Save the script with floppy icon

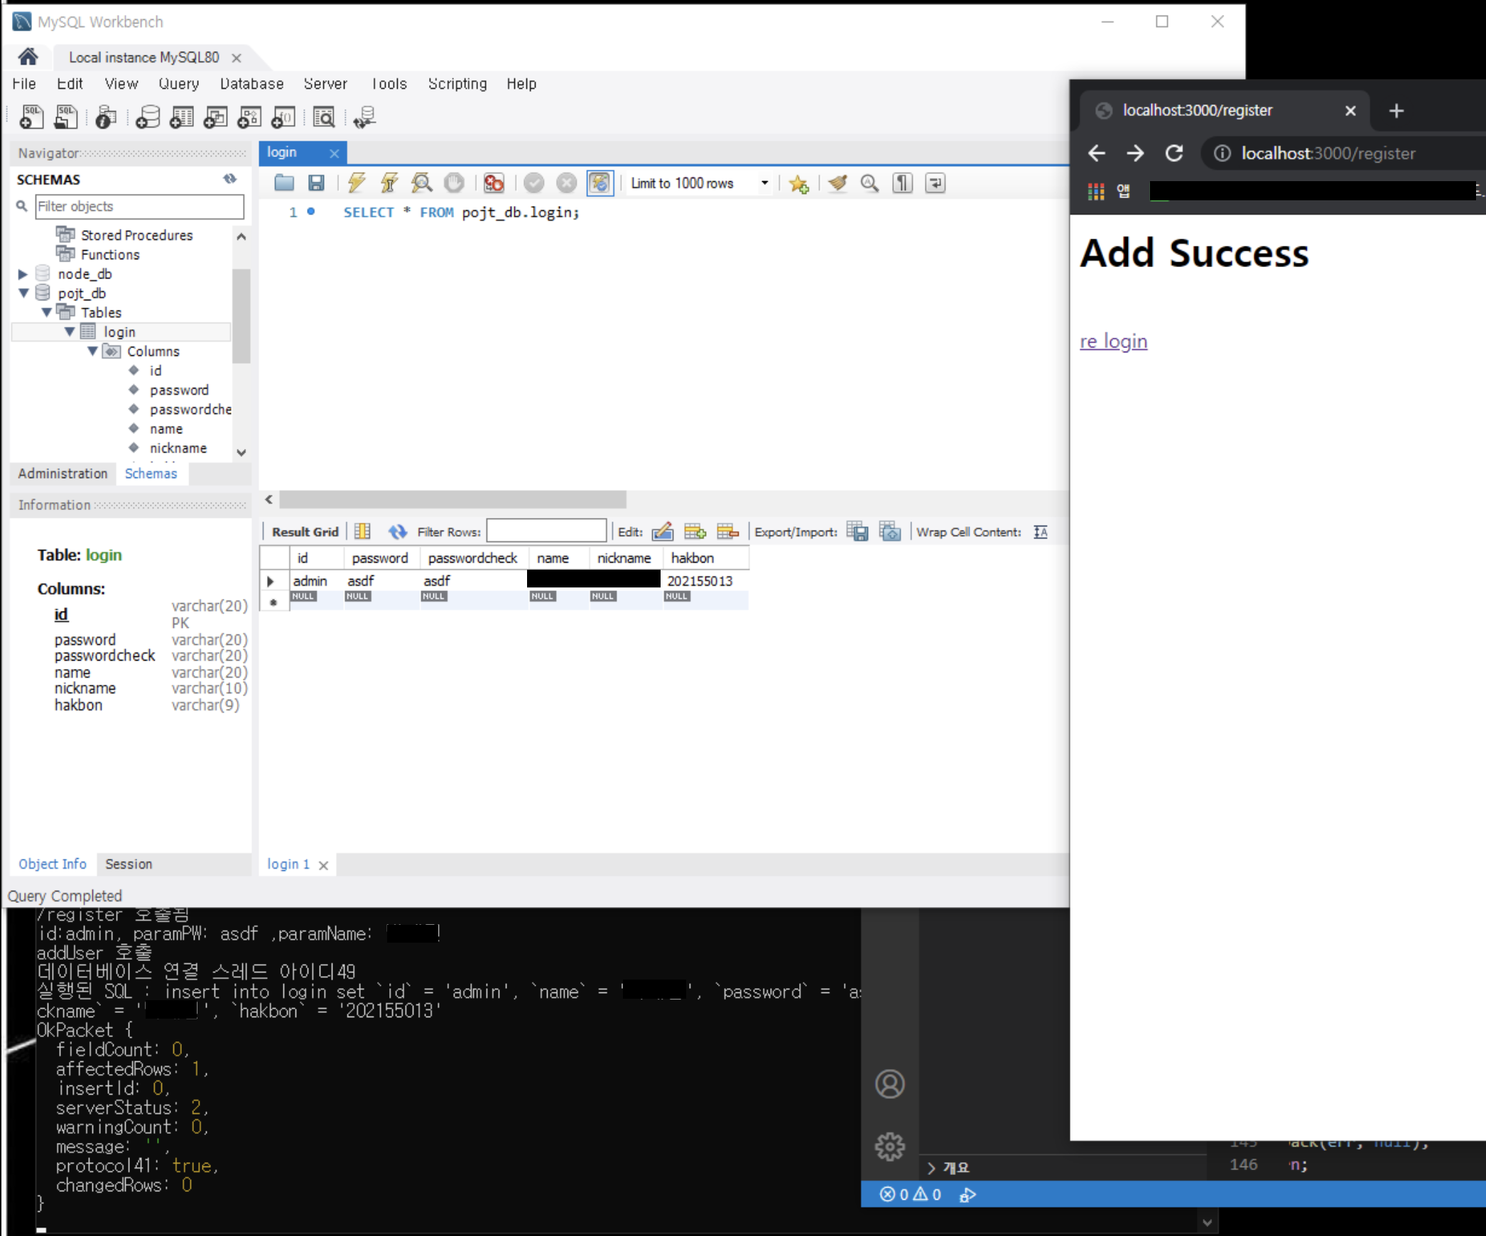pyautogui.click(x=316, y=183)
